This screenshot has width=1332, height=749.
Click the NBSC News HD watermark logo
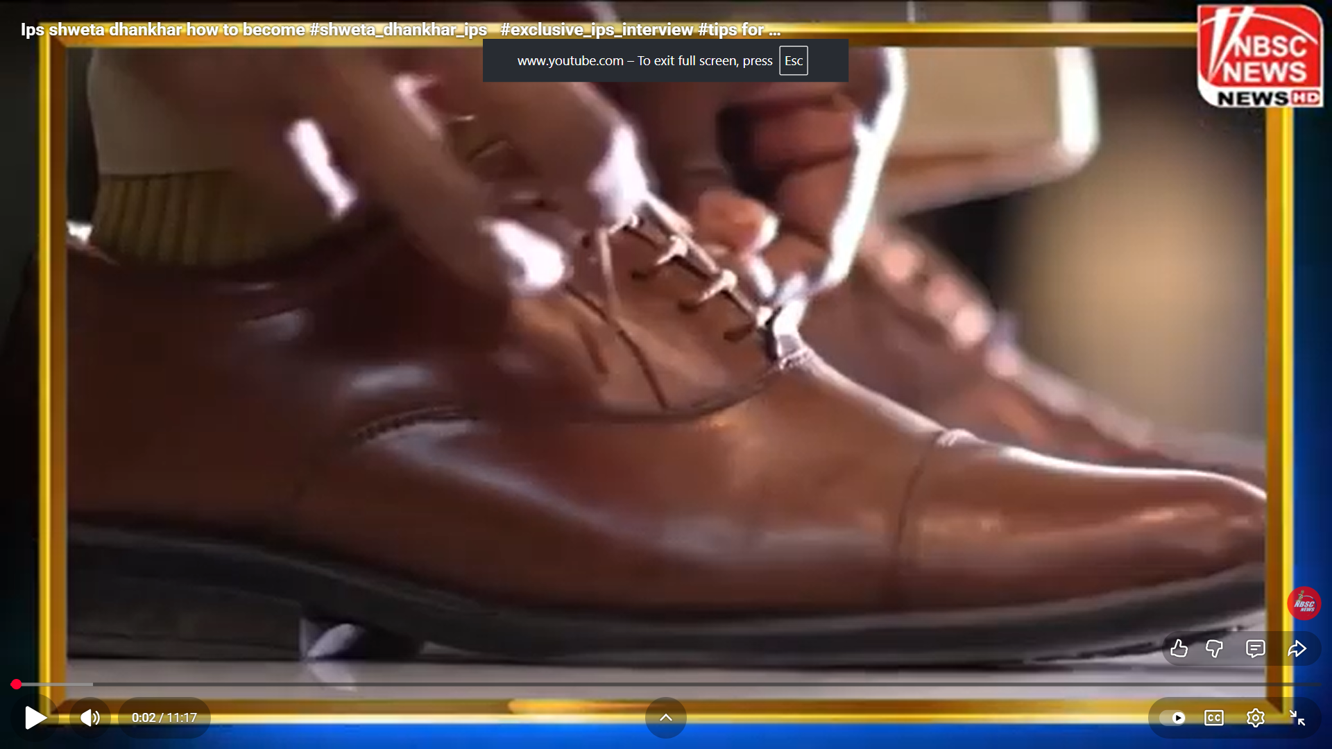[x=1260, y=57]
